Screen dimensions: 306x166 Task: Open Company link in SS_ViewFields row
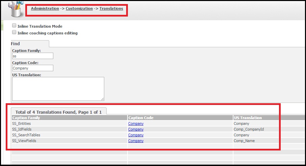coord(136,141)
